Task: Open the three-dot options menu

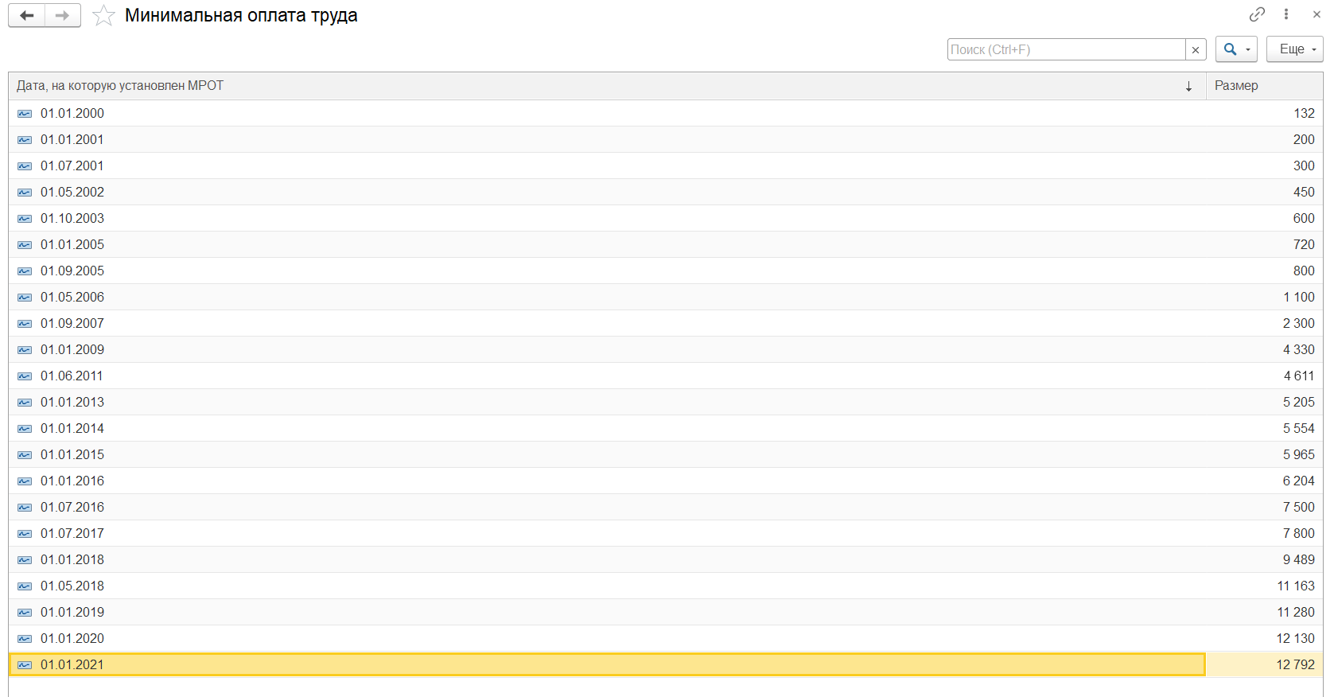Action: coord(1286,14)
